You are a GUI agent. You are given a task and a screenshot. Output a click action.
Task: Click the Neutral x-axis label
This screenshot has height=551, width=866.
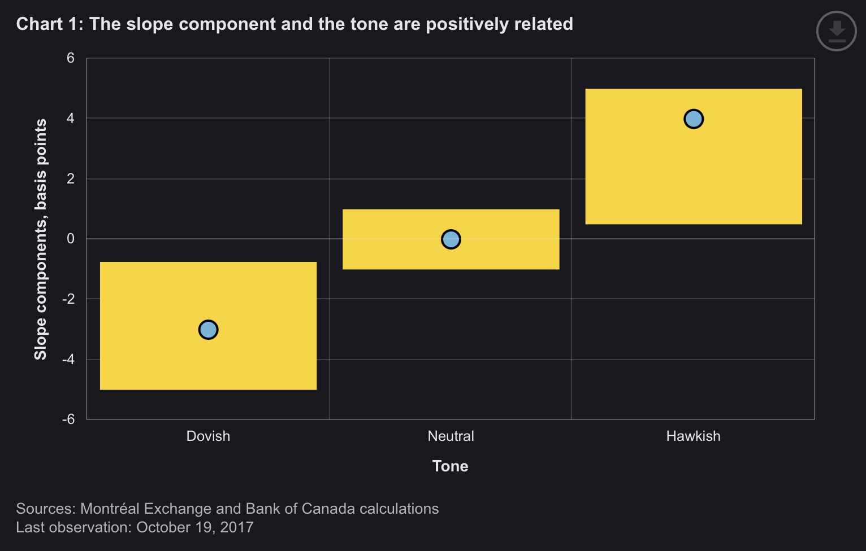pyautogui.click(x=451, y=436)
